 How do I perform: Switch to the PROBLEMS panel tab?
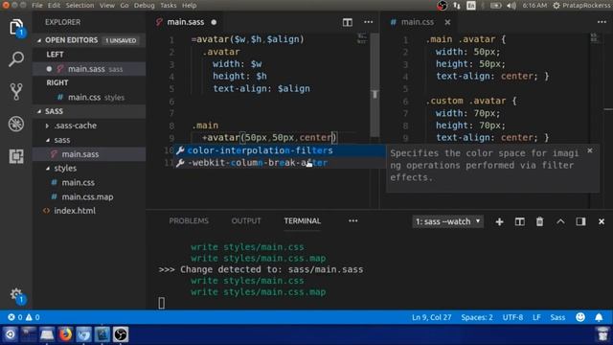[x=189, y=221]
